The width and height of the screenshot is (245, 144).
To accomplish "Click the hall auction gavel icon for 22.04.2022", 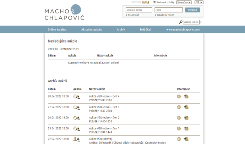I will [76, 139].
